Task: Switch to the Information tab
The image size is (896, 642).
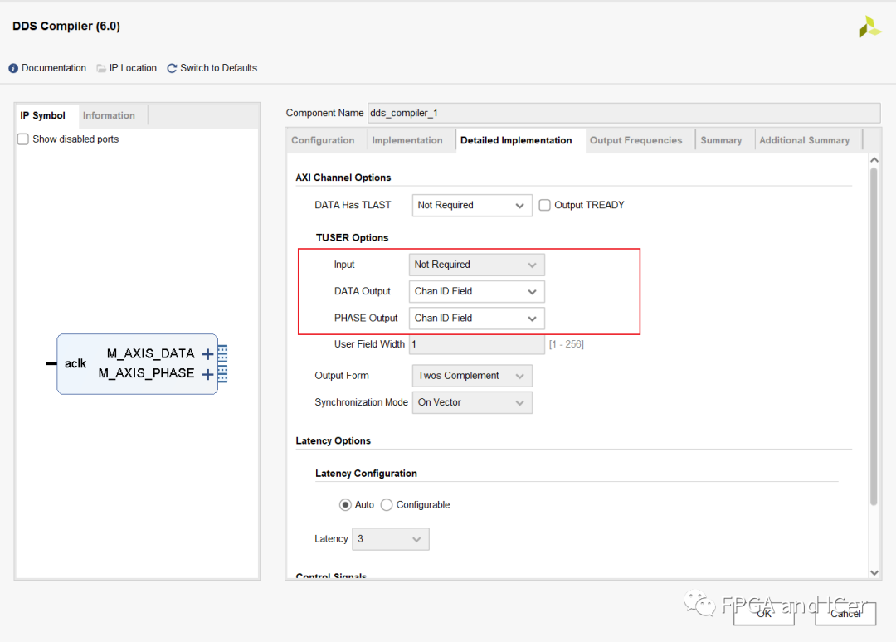Action: click(x=109, y=115)
